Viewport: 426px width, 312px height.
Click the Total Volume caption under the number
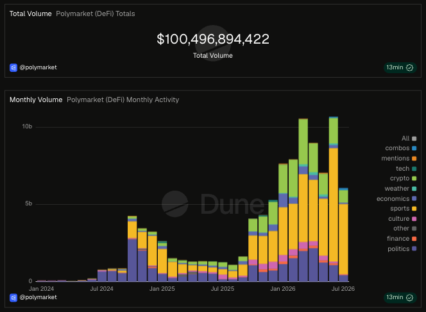tap(213, 55)
